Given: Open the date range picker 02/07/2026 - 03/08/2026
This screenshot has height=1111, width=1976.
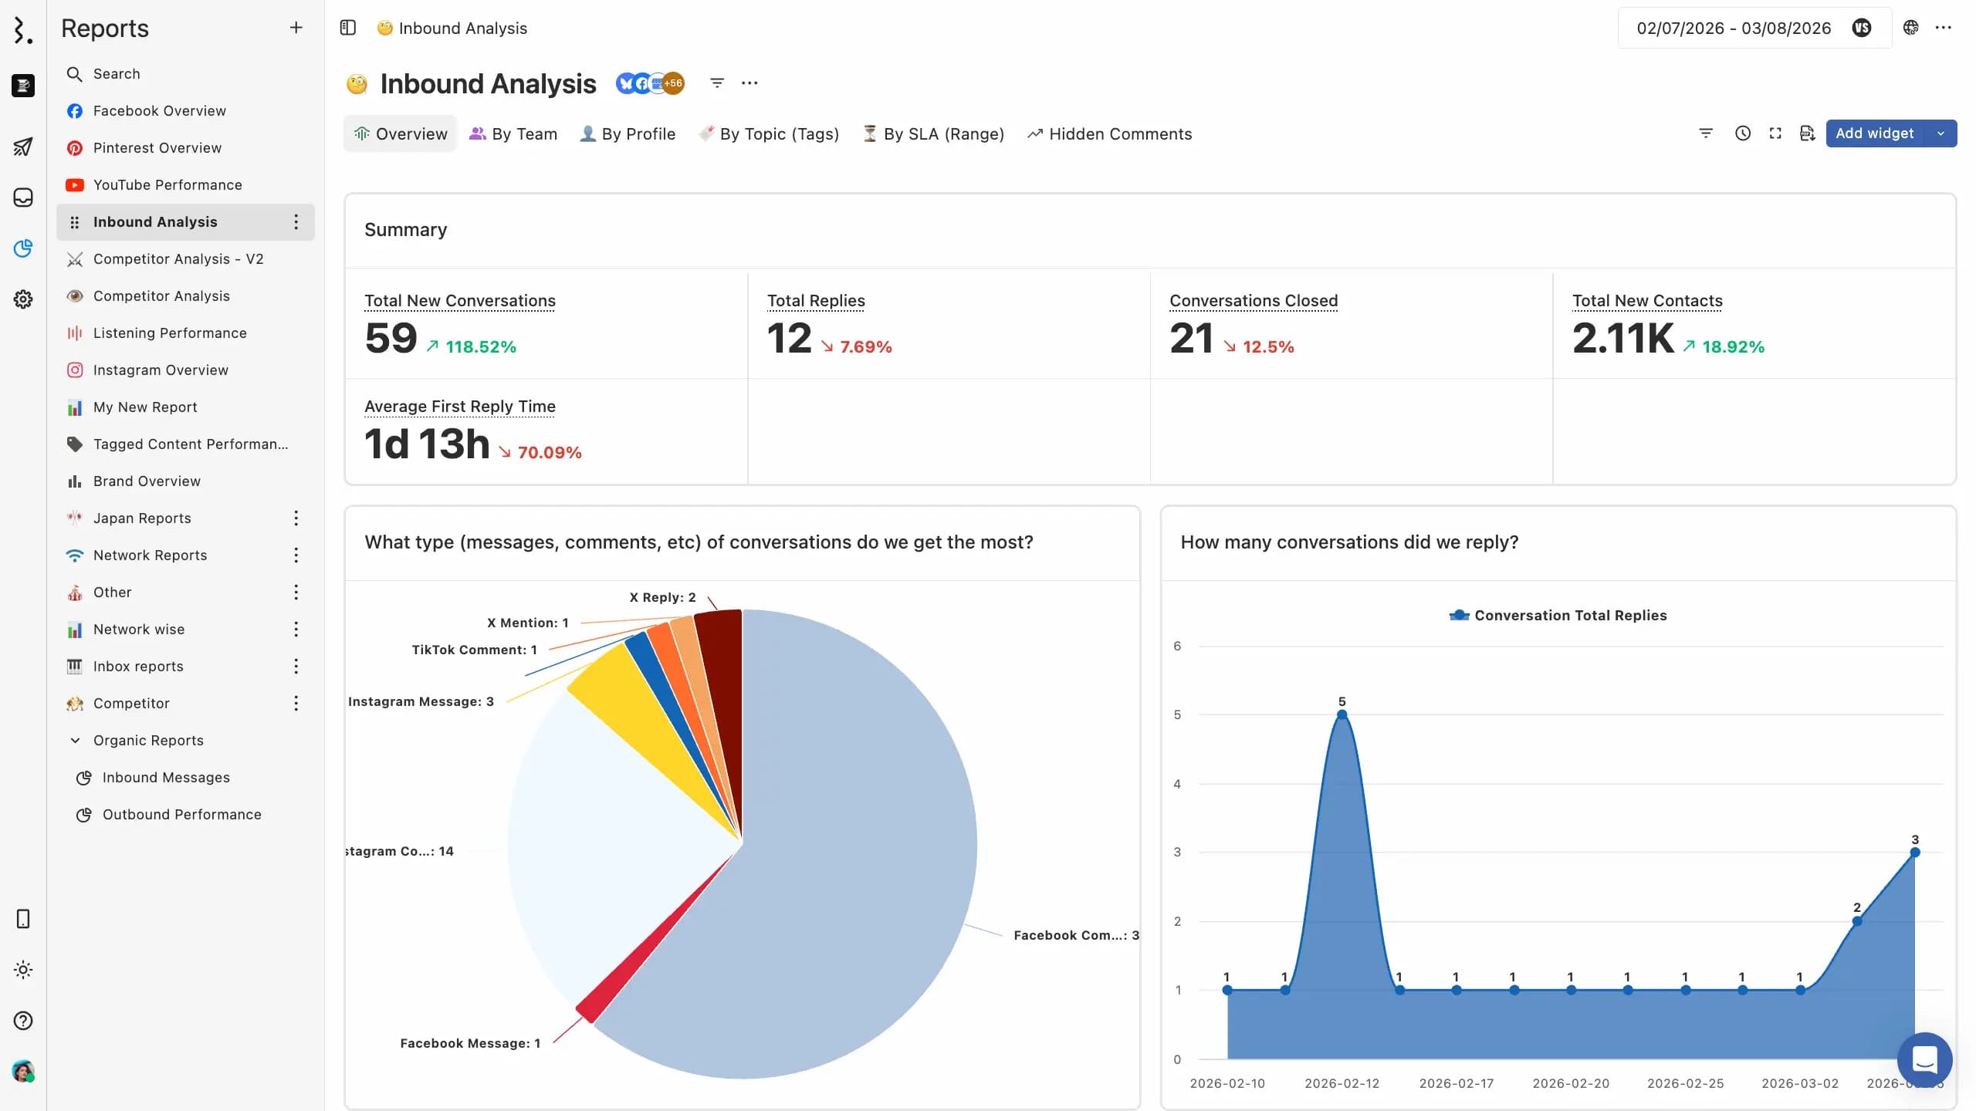Looking at the screenshot, I should point(1734,28).
